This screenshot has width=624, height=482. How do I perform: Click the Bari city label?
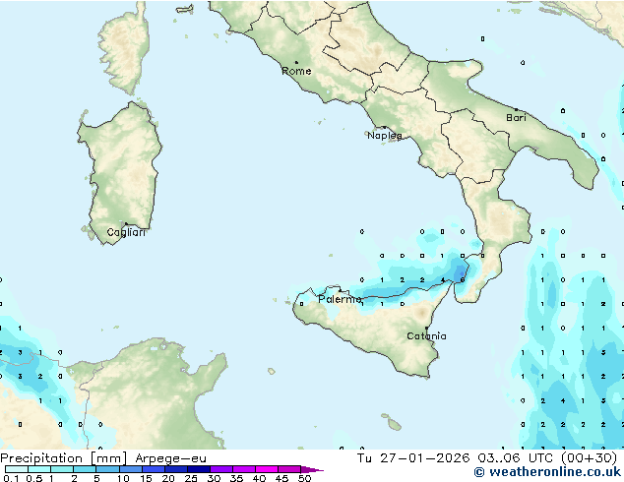click(x=516, y=118)
